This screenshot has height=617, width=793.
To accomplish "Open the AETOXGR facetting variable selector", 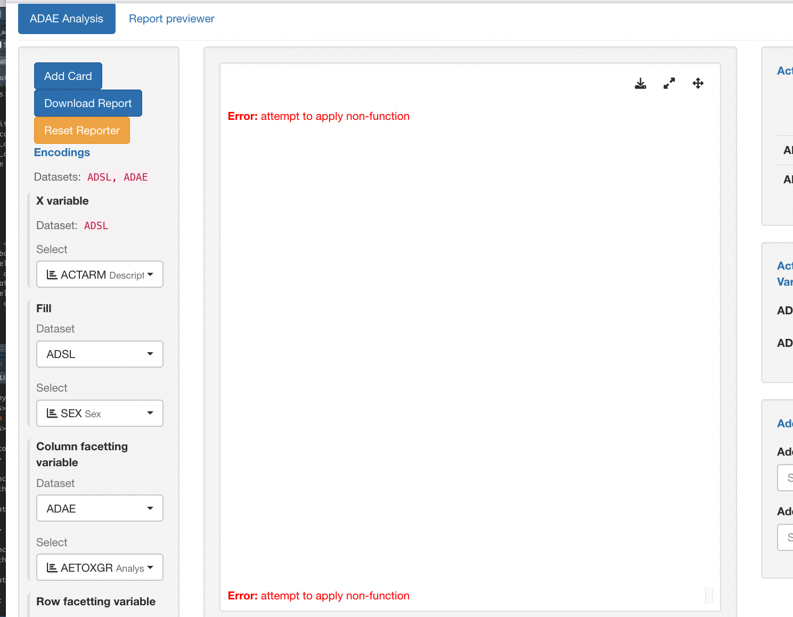I will (99, 567).
